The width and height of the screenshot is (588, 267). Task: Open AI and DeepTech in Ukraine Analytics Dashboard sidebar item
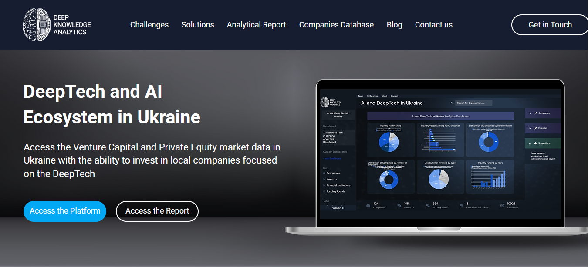pos(338,137)
